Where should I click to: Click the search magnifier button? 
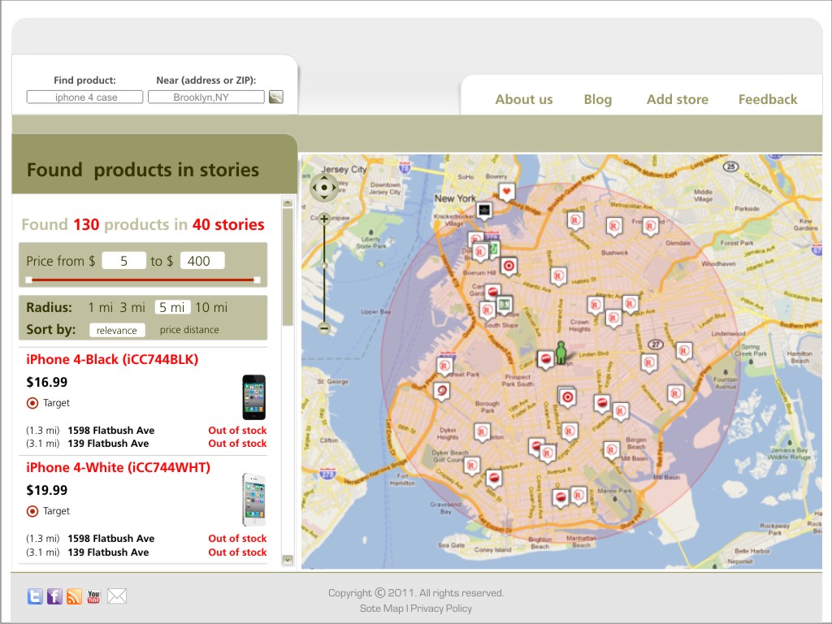(x=276, y=97)
